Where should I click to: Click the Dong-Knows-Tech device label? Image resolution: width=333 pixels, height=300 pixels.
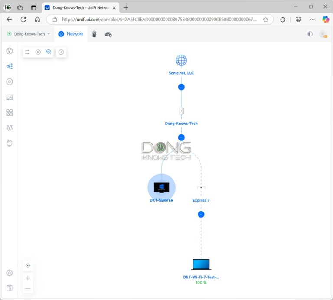pos(181,124)
